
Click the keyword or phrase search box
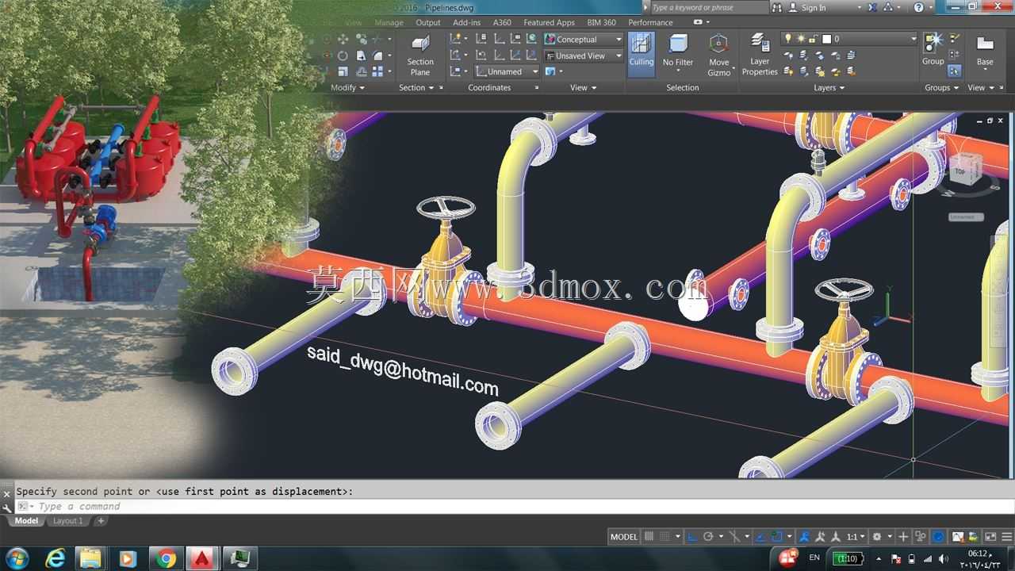708,7
